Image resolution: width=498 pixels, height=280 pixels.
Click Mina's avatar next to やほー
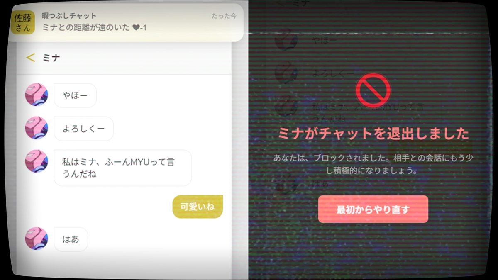(x=37, y=95)
